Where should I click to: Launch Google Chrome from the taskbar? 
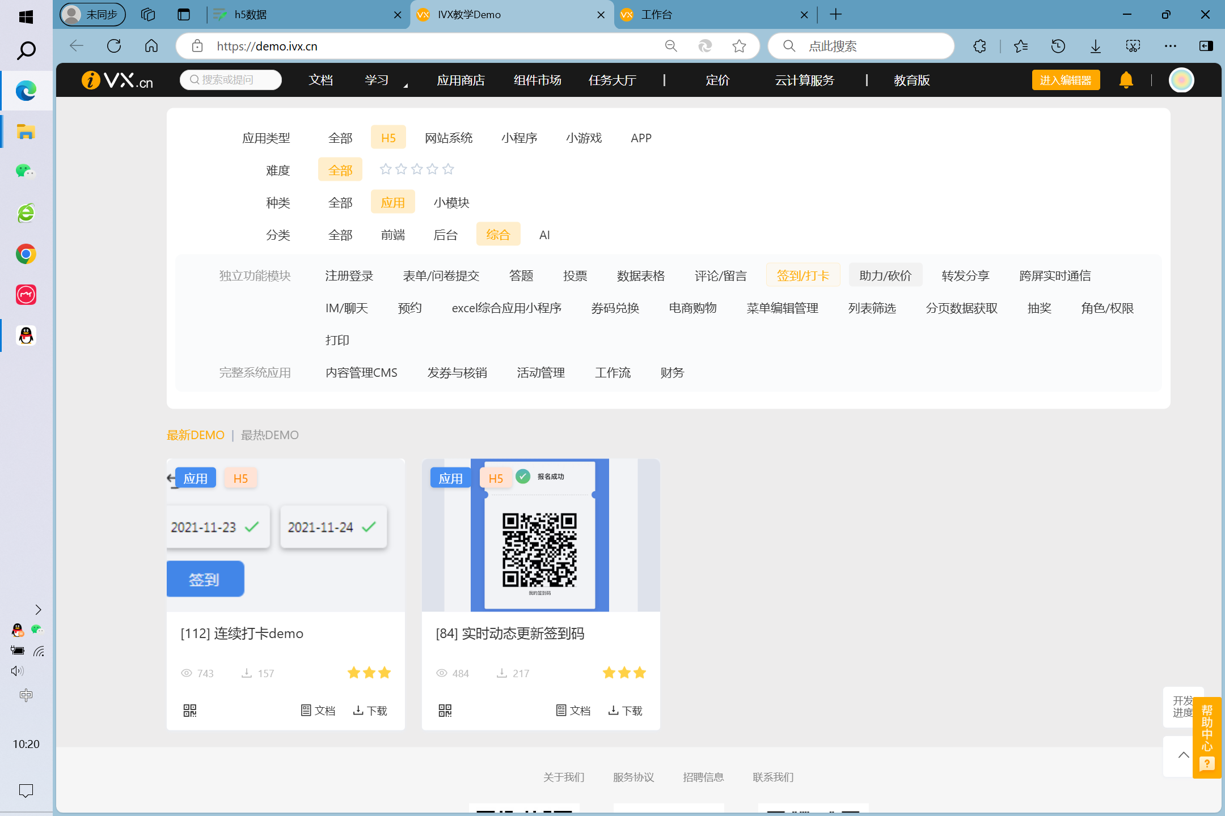pyautogui.click(x=26, y=254)
